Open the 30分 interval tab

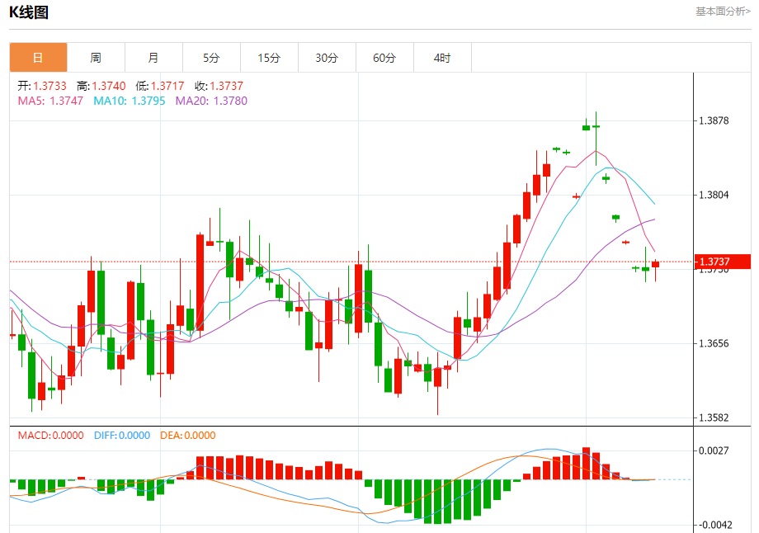click(x=327, y=58)
